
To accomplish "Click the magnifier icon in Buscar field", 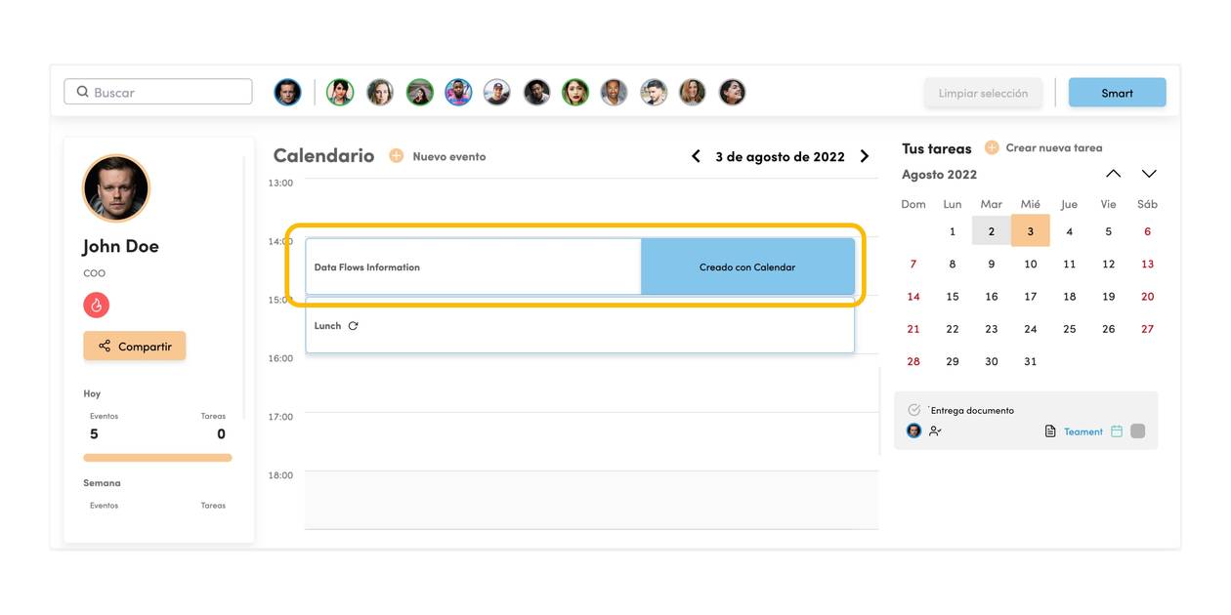I will pyautogui.click(x=82, y=92).
